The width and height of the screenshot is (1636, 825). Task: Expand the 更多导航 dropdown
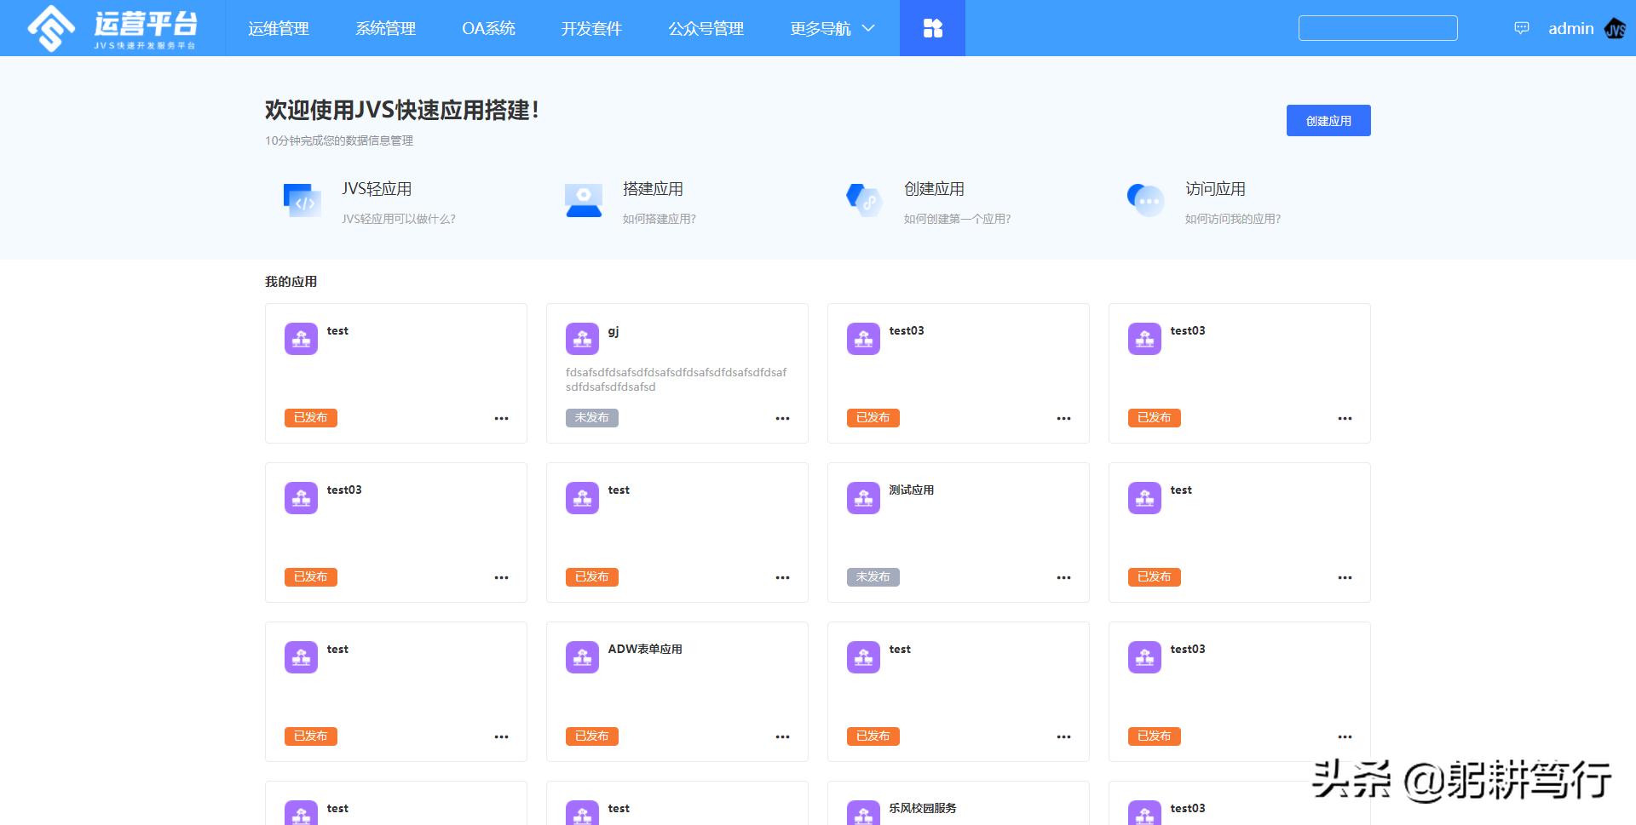point(832,28)
